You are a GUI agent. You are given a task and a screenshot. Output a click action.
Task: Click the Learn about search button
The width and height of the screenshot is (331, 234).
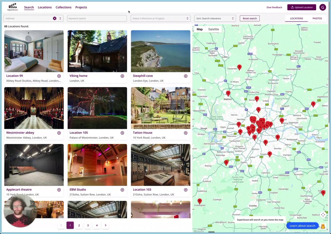[x=302, y=226]
